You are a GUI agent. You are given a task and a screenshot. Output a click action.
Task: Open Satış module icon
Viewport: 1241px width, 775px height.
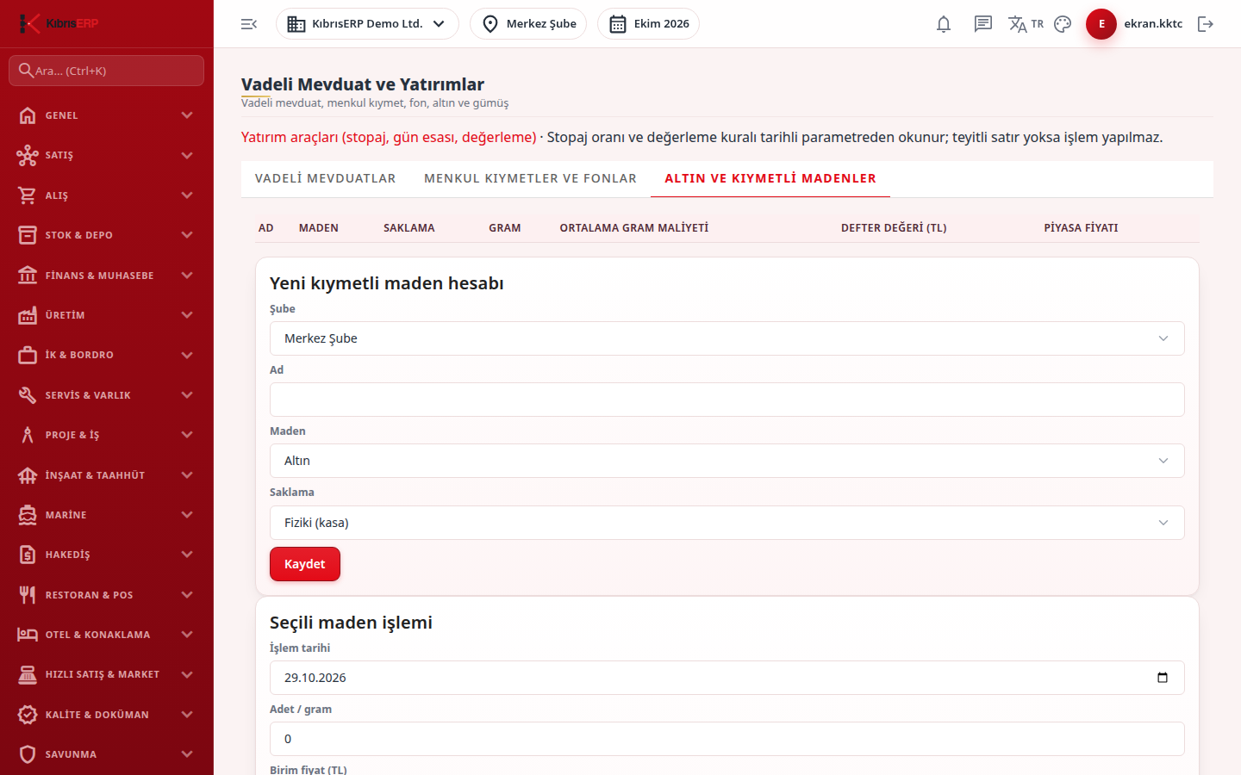pyautogui.click(x=28, y=155)
